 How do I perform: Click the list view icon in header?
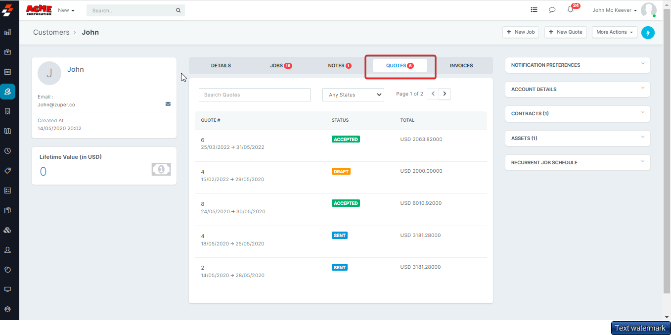pyautogui.click(x=534, y=10)
